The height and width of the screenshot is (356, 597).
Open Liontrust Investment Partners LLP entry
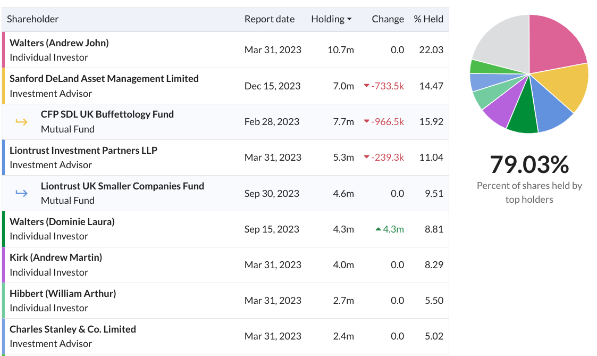pos(83,150)
